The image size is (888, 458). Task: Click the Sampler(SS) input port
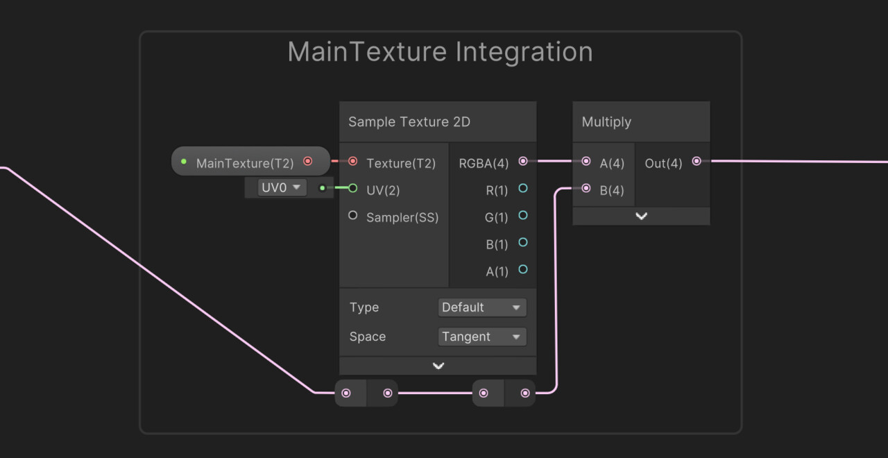[352, 215]
